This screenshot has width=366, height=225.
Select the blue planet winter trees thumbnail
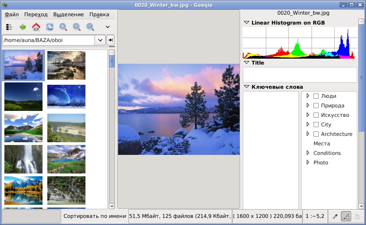(66, 97)
